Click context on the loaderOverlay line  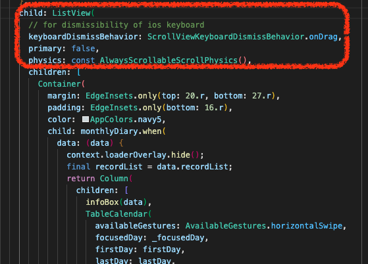tap(83, 155)
